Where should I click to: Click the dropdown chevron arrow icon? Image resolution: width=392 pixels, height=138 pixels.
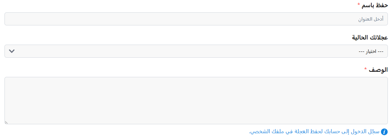[12, 51]
